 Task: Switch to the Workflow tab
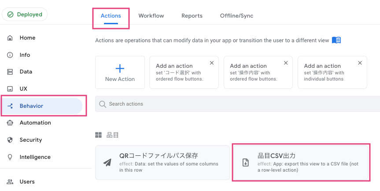(x=151, y=16)
